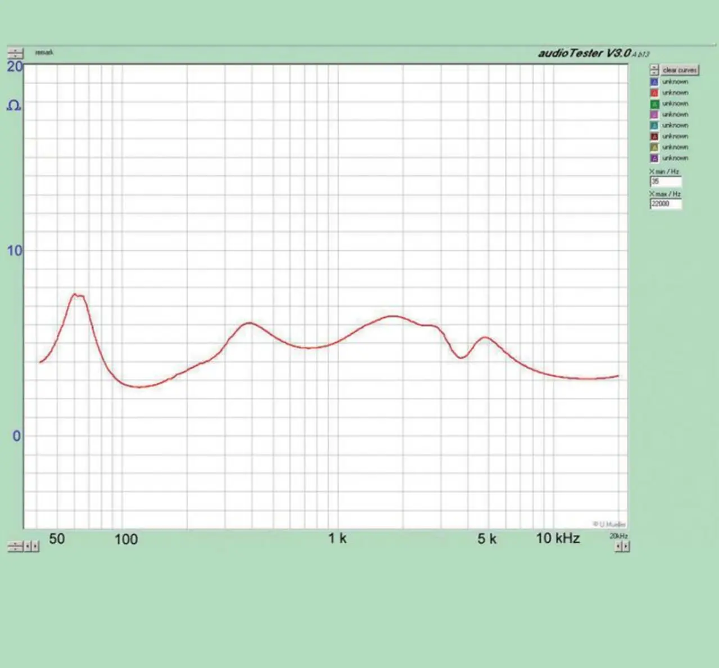Screen dimensions: 719x668
Task: Select the olive curve slot icon
Action: coord(654,147)
